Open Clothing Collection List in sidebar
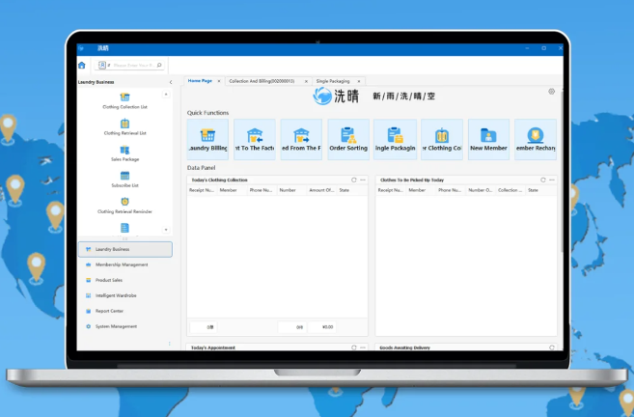Screen dimensions: 634x417 [x=124, y=101]
